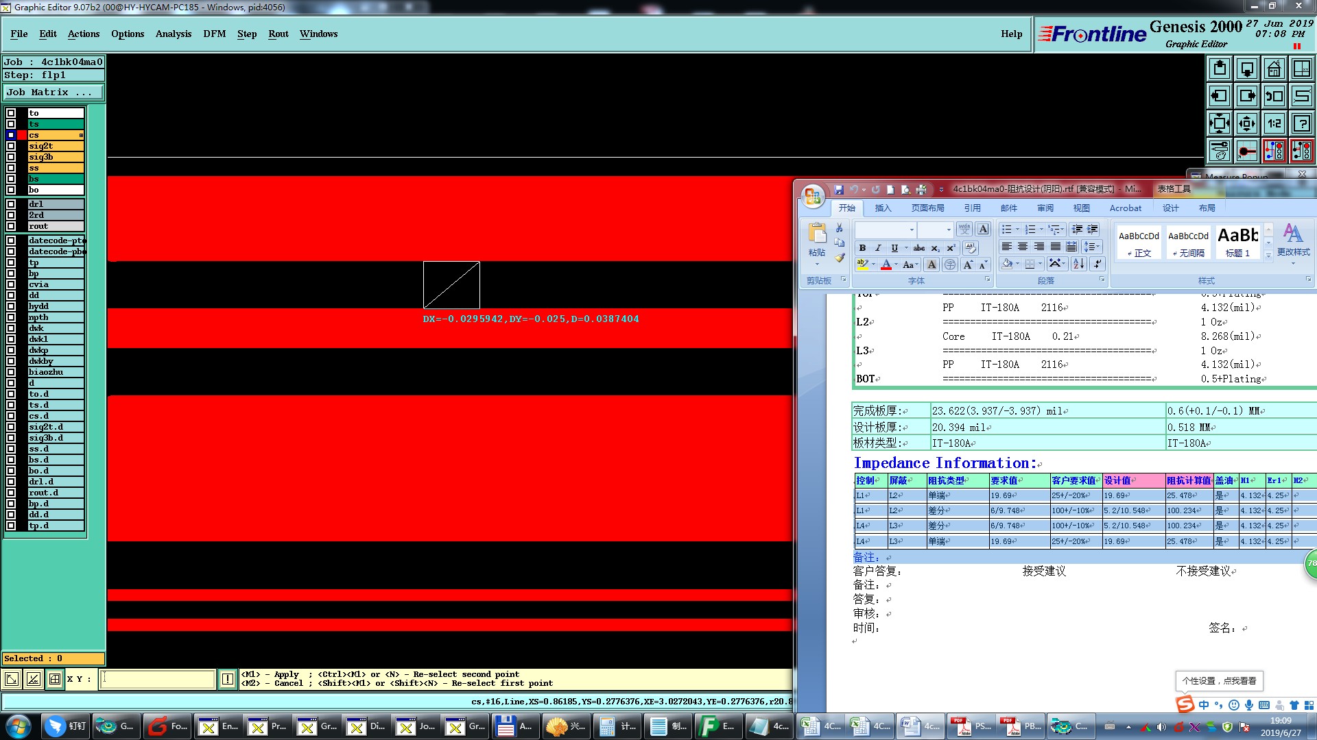Toggle the checkbox for layer rout
This screenshot has width=1317, height=740.
[11, 226]
